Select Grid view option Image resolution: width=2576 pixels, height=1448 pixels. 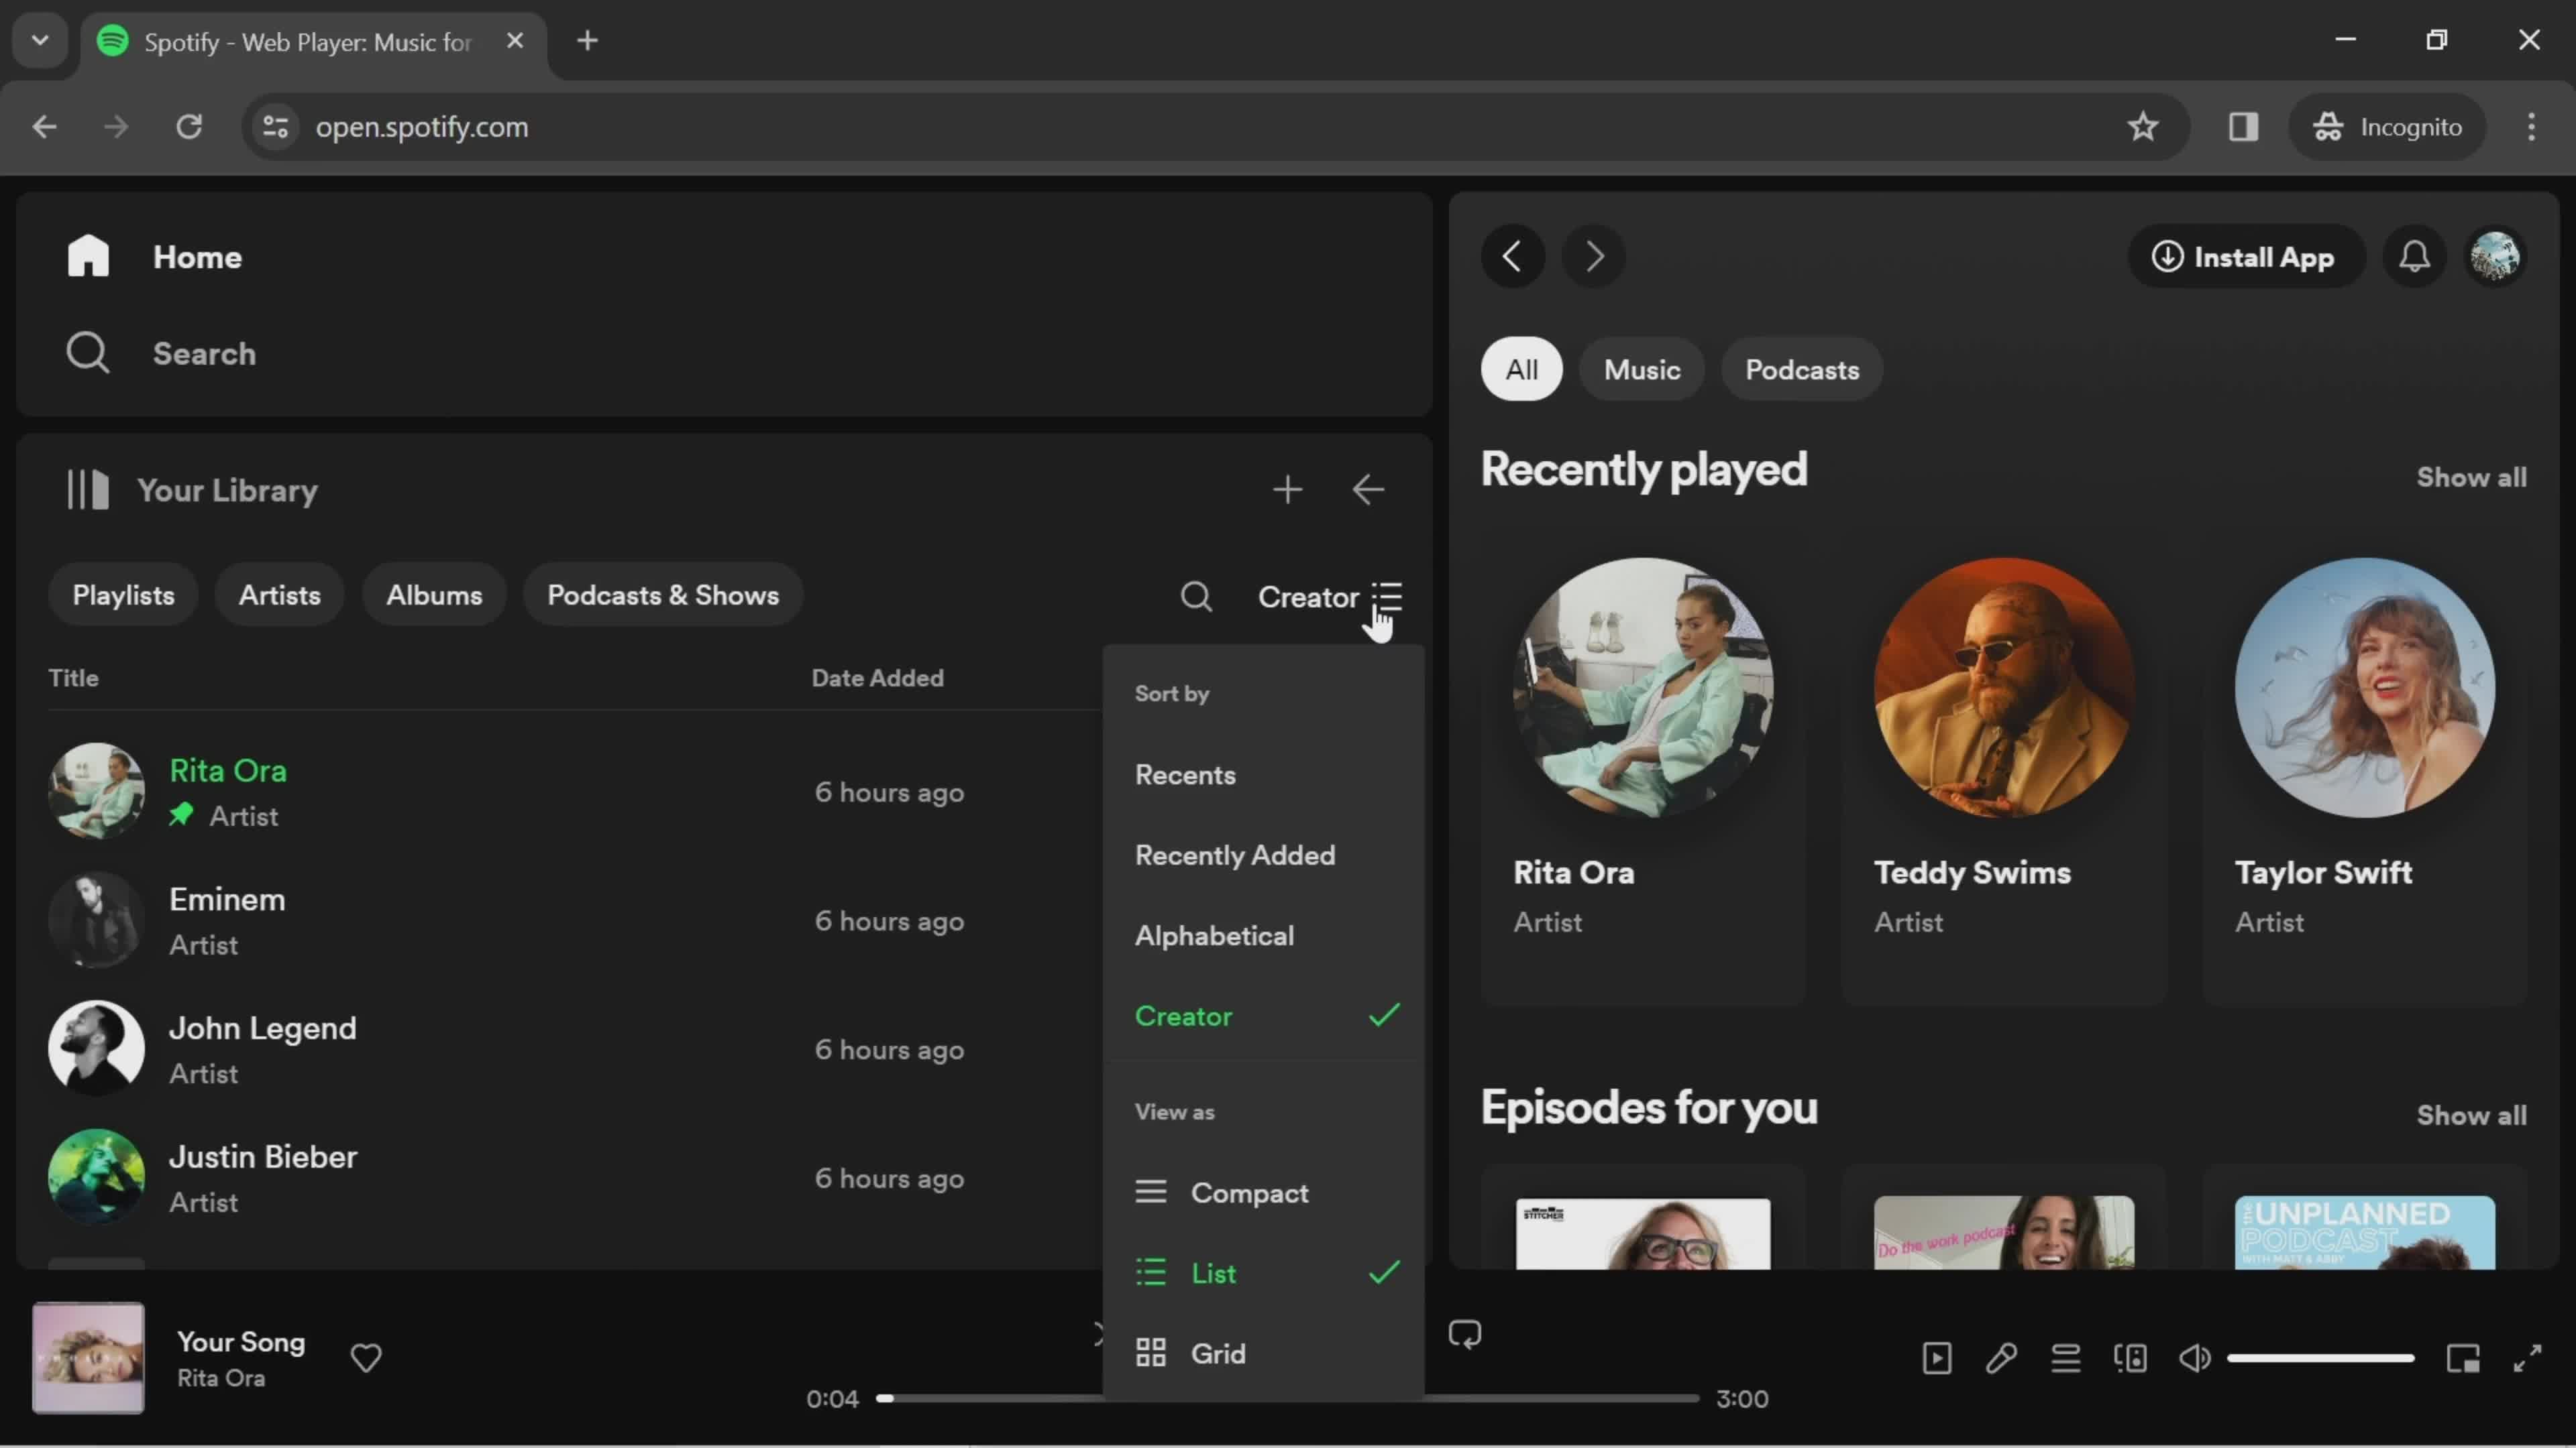[1217, 1354]
